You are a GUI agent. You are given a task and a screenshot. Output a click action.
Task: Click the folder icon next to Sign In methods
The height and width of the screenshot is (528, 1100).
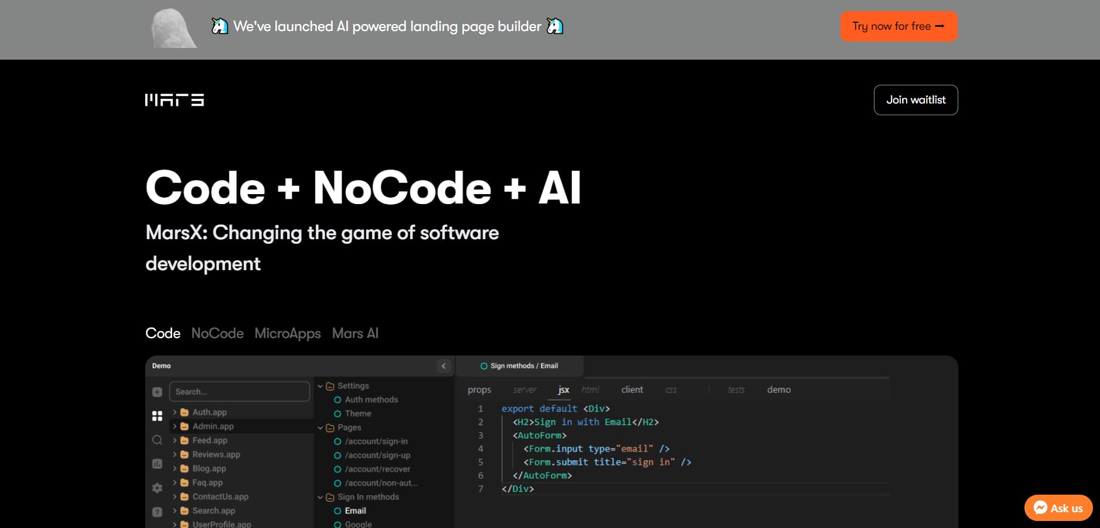tap(330, 498)
